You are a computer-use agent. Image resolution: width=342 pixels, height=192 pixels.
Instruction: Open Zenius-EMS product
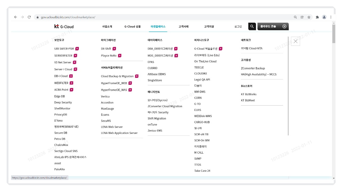(155, 131)
